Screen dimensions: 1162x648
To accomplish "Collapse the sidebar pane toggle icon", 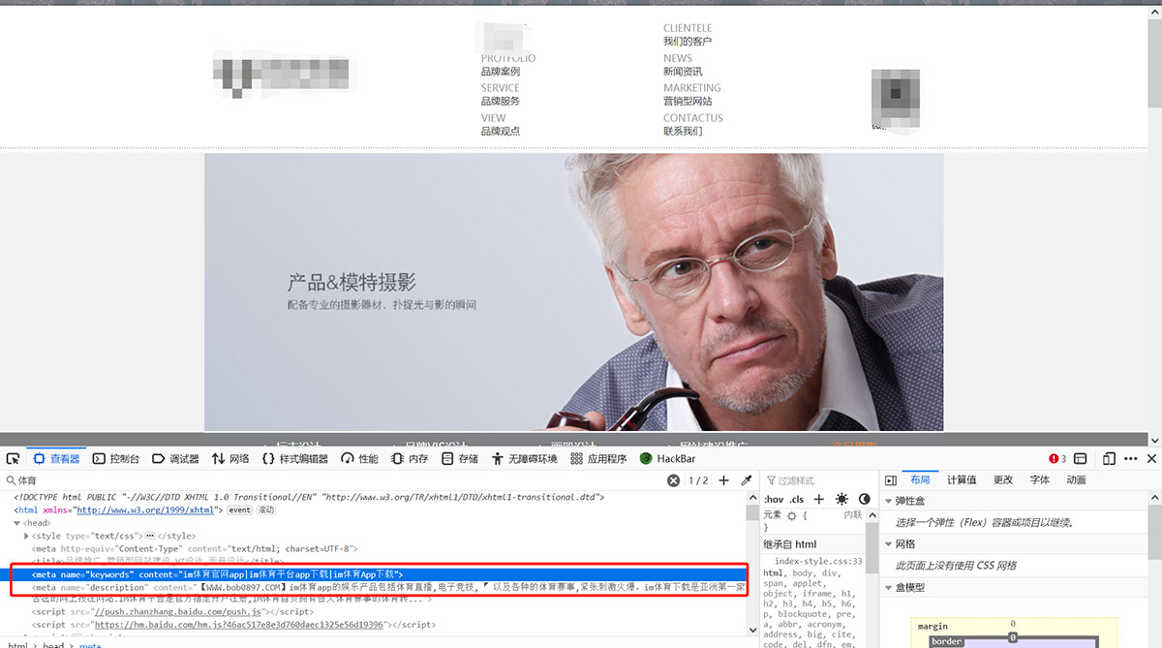I will tap(891, 480).
